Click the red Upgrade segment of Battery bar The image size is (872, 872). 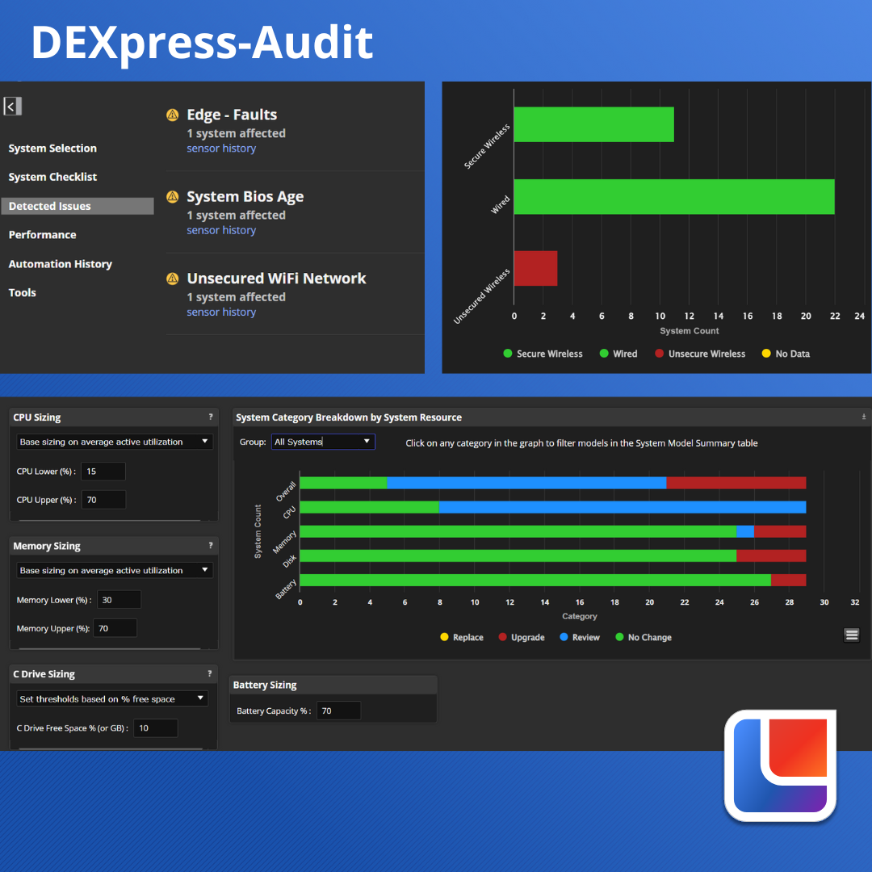(789, 580)
